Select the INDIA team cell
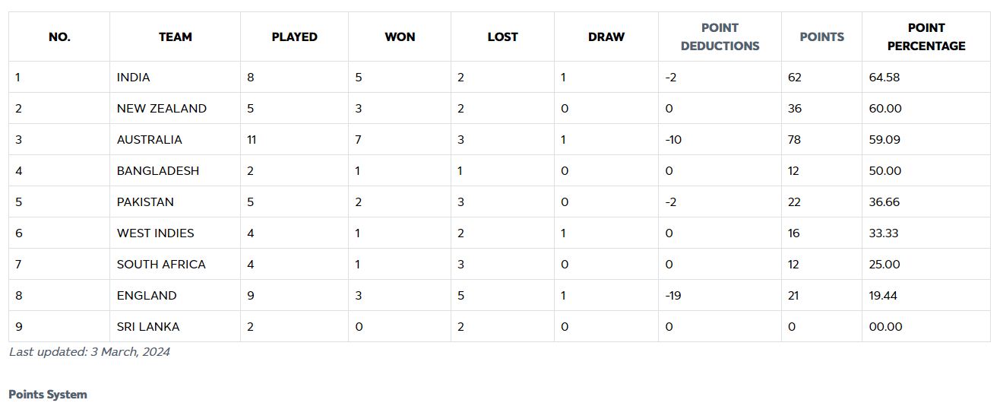Image resolution: width=1000 pixels, height=403 pixels. pyautogui.click(x=134, y=78)
